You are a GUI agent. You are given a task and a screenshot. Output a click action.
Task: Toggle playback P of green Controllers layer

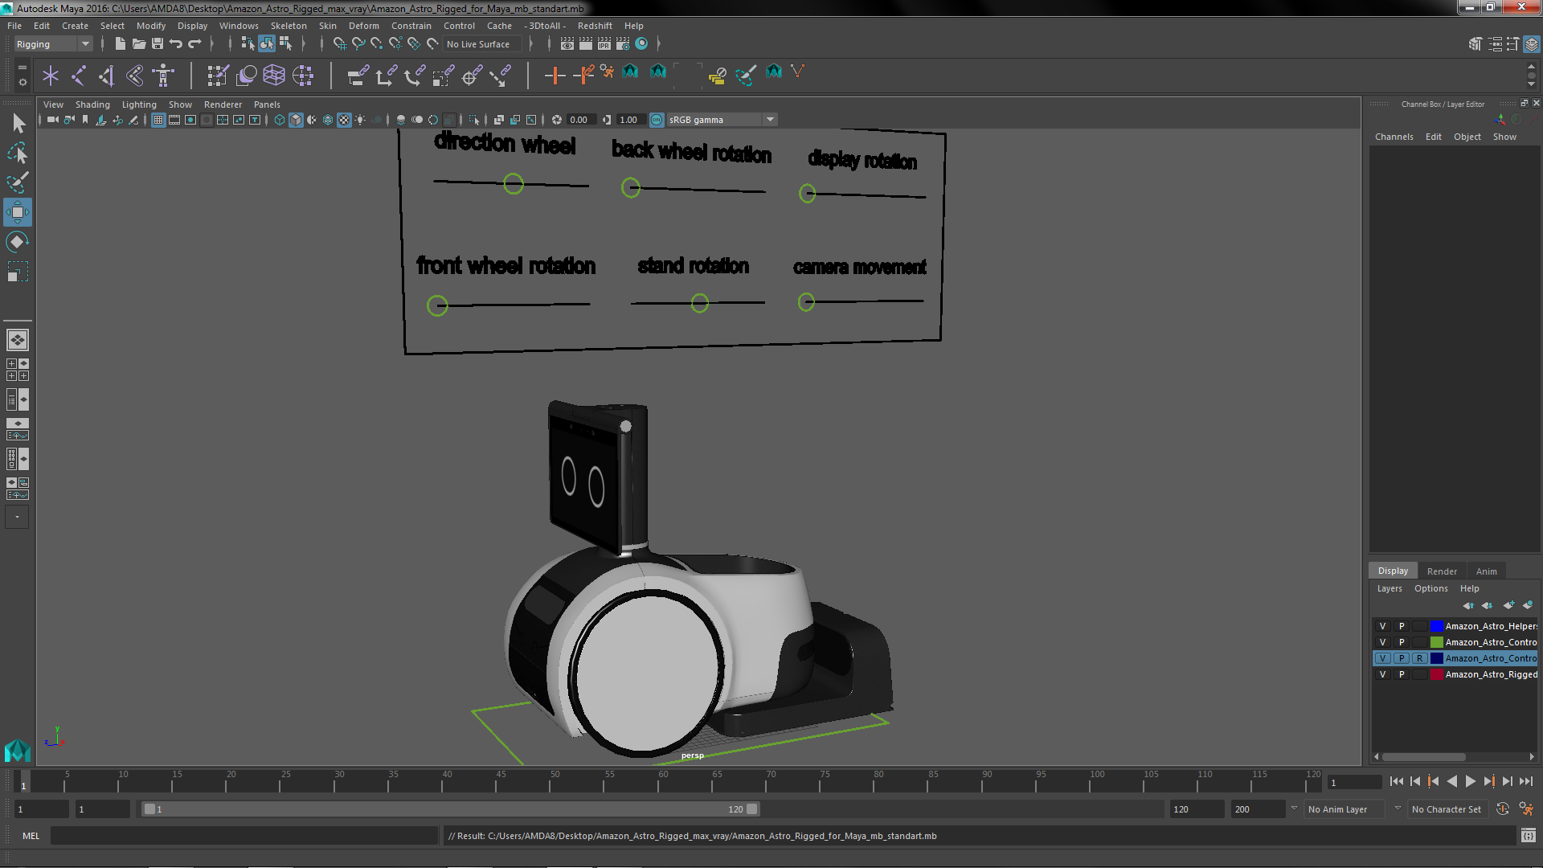point(1402,642)
